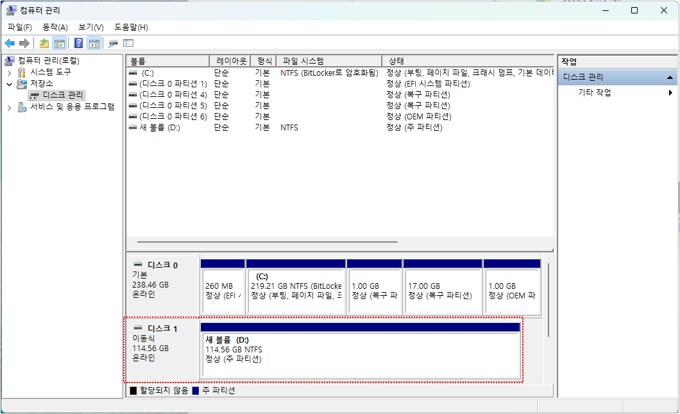Click drive icon of 디스크 0 파티션 5 row

pyautogui.click(x=133, y=105)
